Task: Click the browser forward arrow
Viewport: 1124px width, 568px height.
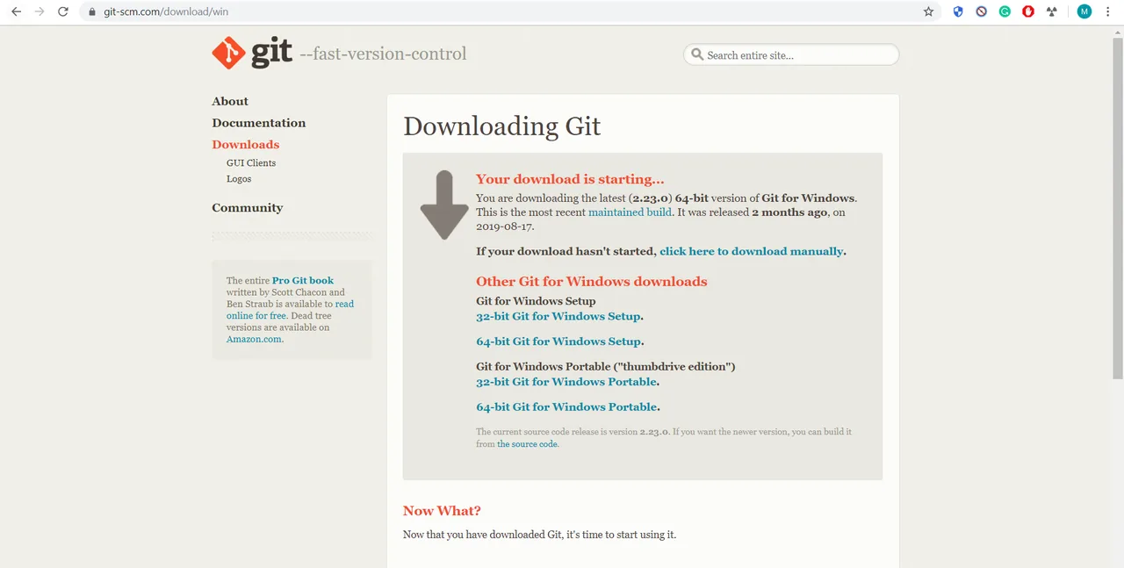Action: click(x=39, y=12)
